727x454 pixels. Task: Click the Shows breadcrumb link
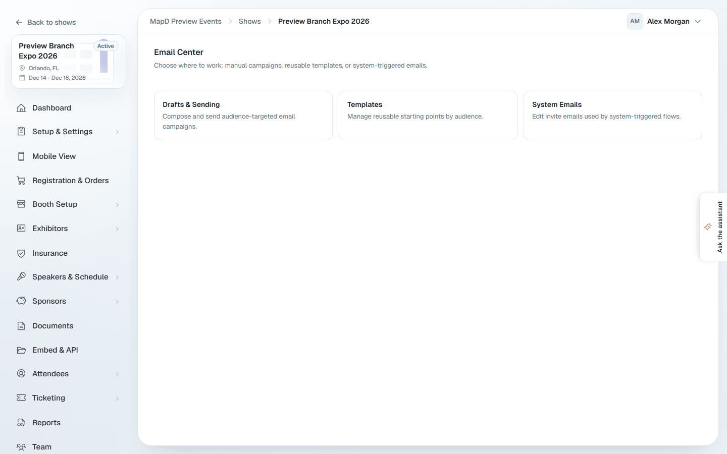[x=250, y=21]
